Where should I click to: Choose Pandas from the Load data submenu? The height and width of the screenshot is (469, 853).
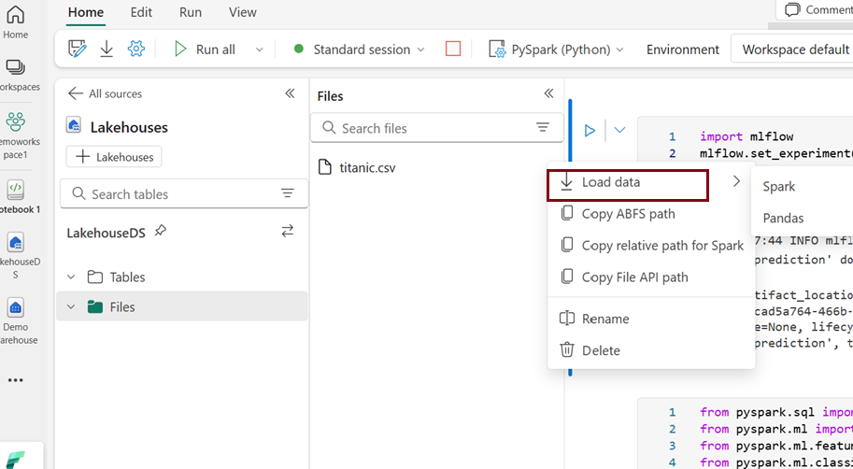(783, 218)
